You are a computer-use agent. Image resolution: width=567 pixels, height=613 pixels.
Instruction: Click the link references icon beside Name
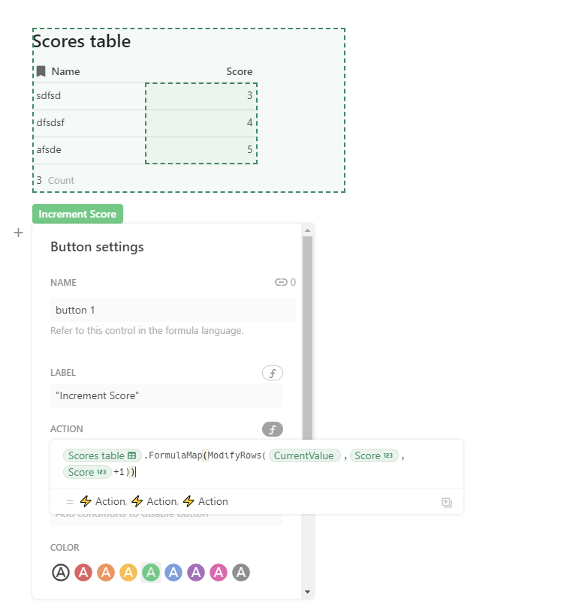point(282,283)
